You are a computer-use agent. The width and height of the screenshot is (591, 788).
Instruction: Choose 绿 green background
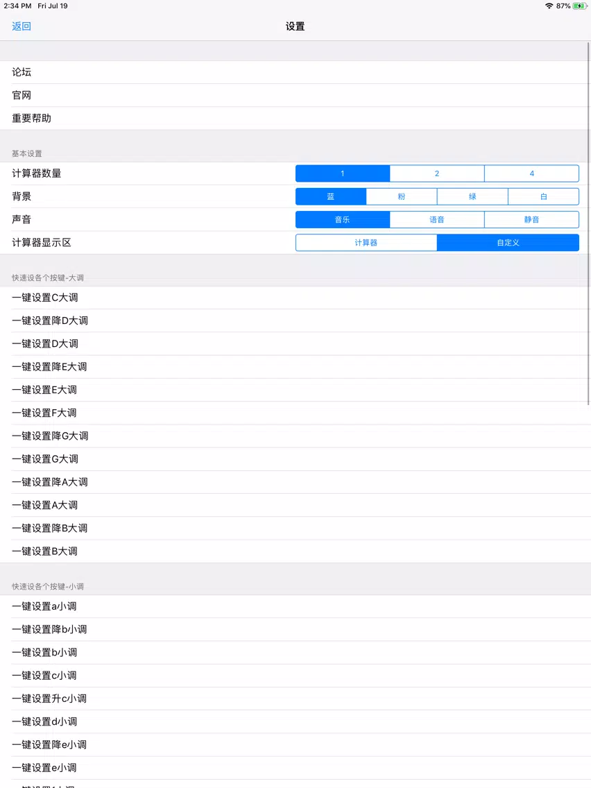(x=472, y=196)
